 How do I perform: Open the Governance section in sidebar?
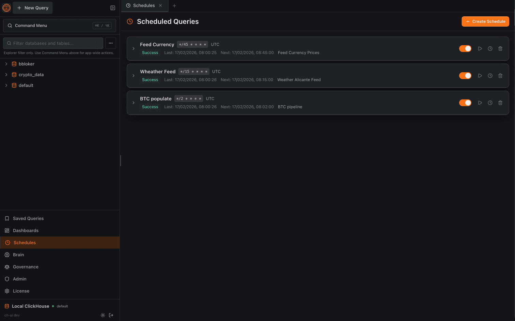click(x=26, y=266)
